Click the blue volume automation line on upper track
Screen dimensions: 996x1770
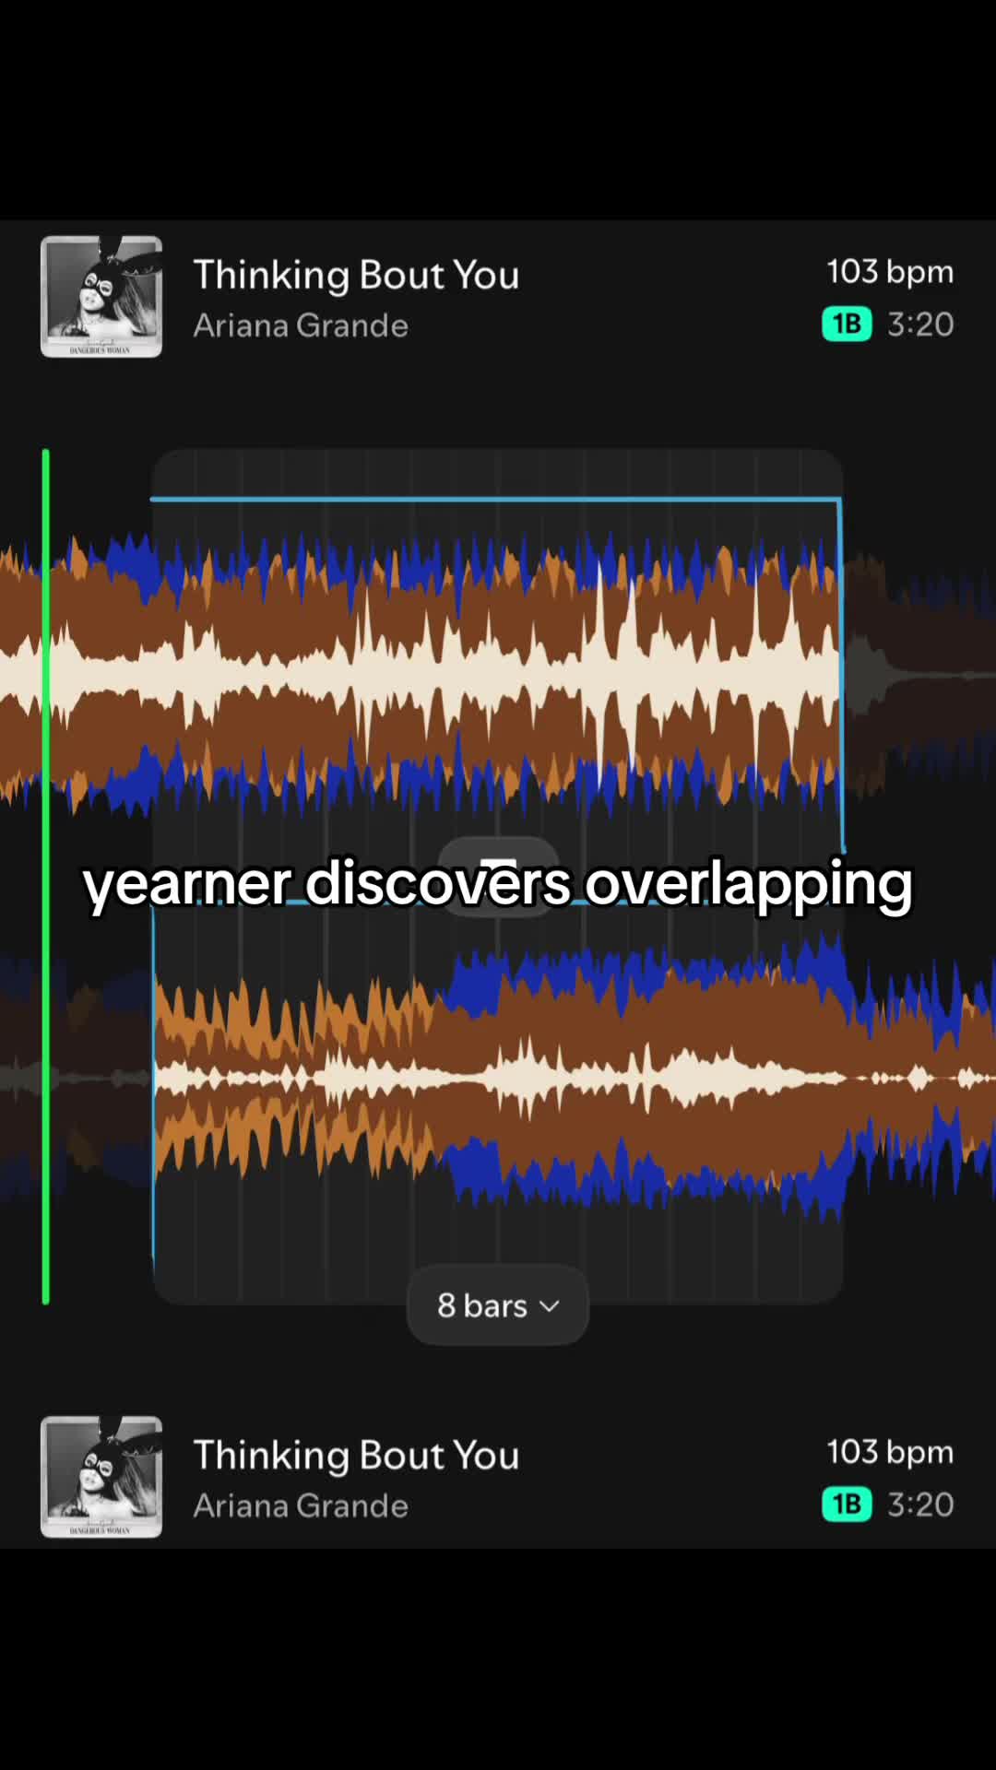click(496, 500)
